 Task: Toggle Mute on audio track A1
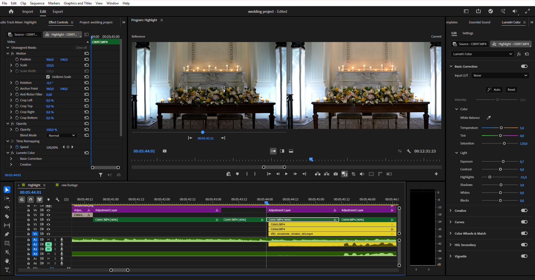49,240
